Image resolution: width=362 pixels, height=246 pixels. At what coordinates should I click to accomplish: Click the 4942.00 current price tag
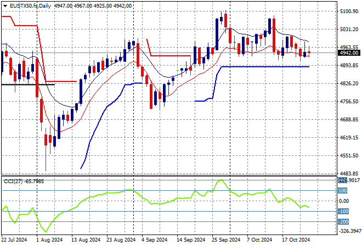click(348, 53)
